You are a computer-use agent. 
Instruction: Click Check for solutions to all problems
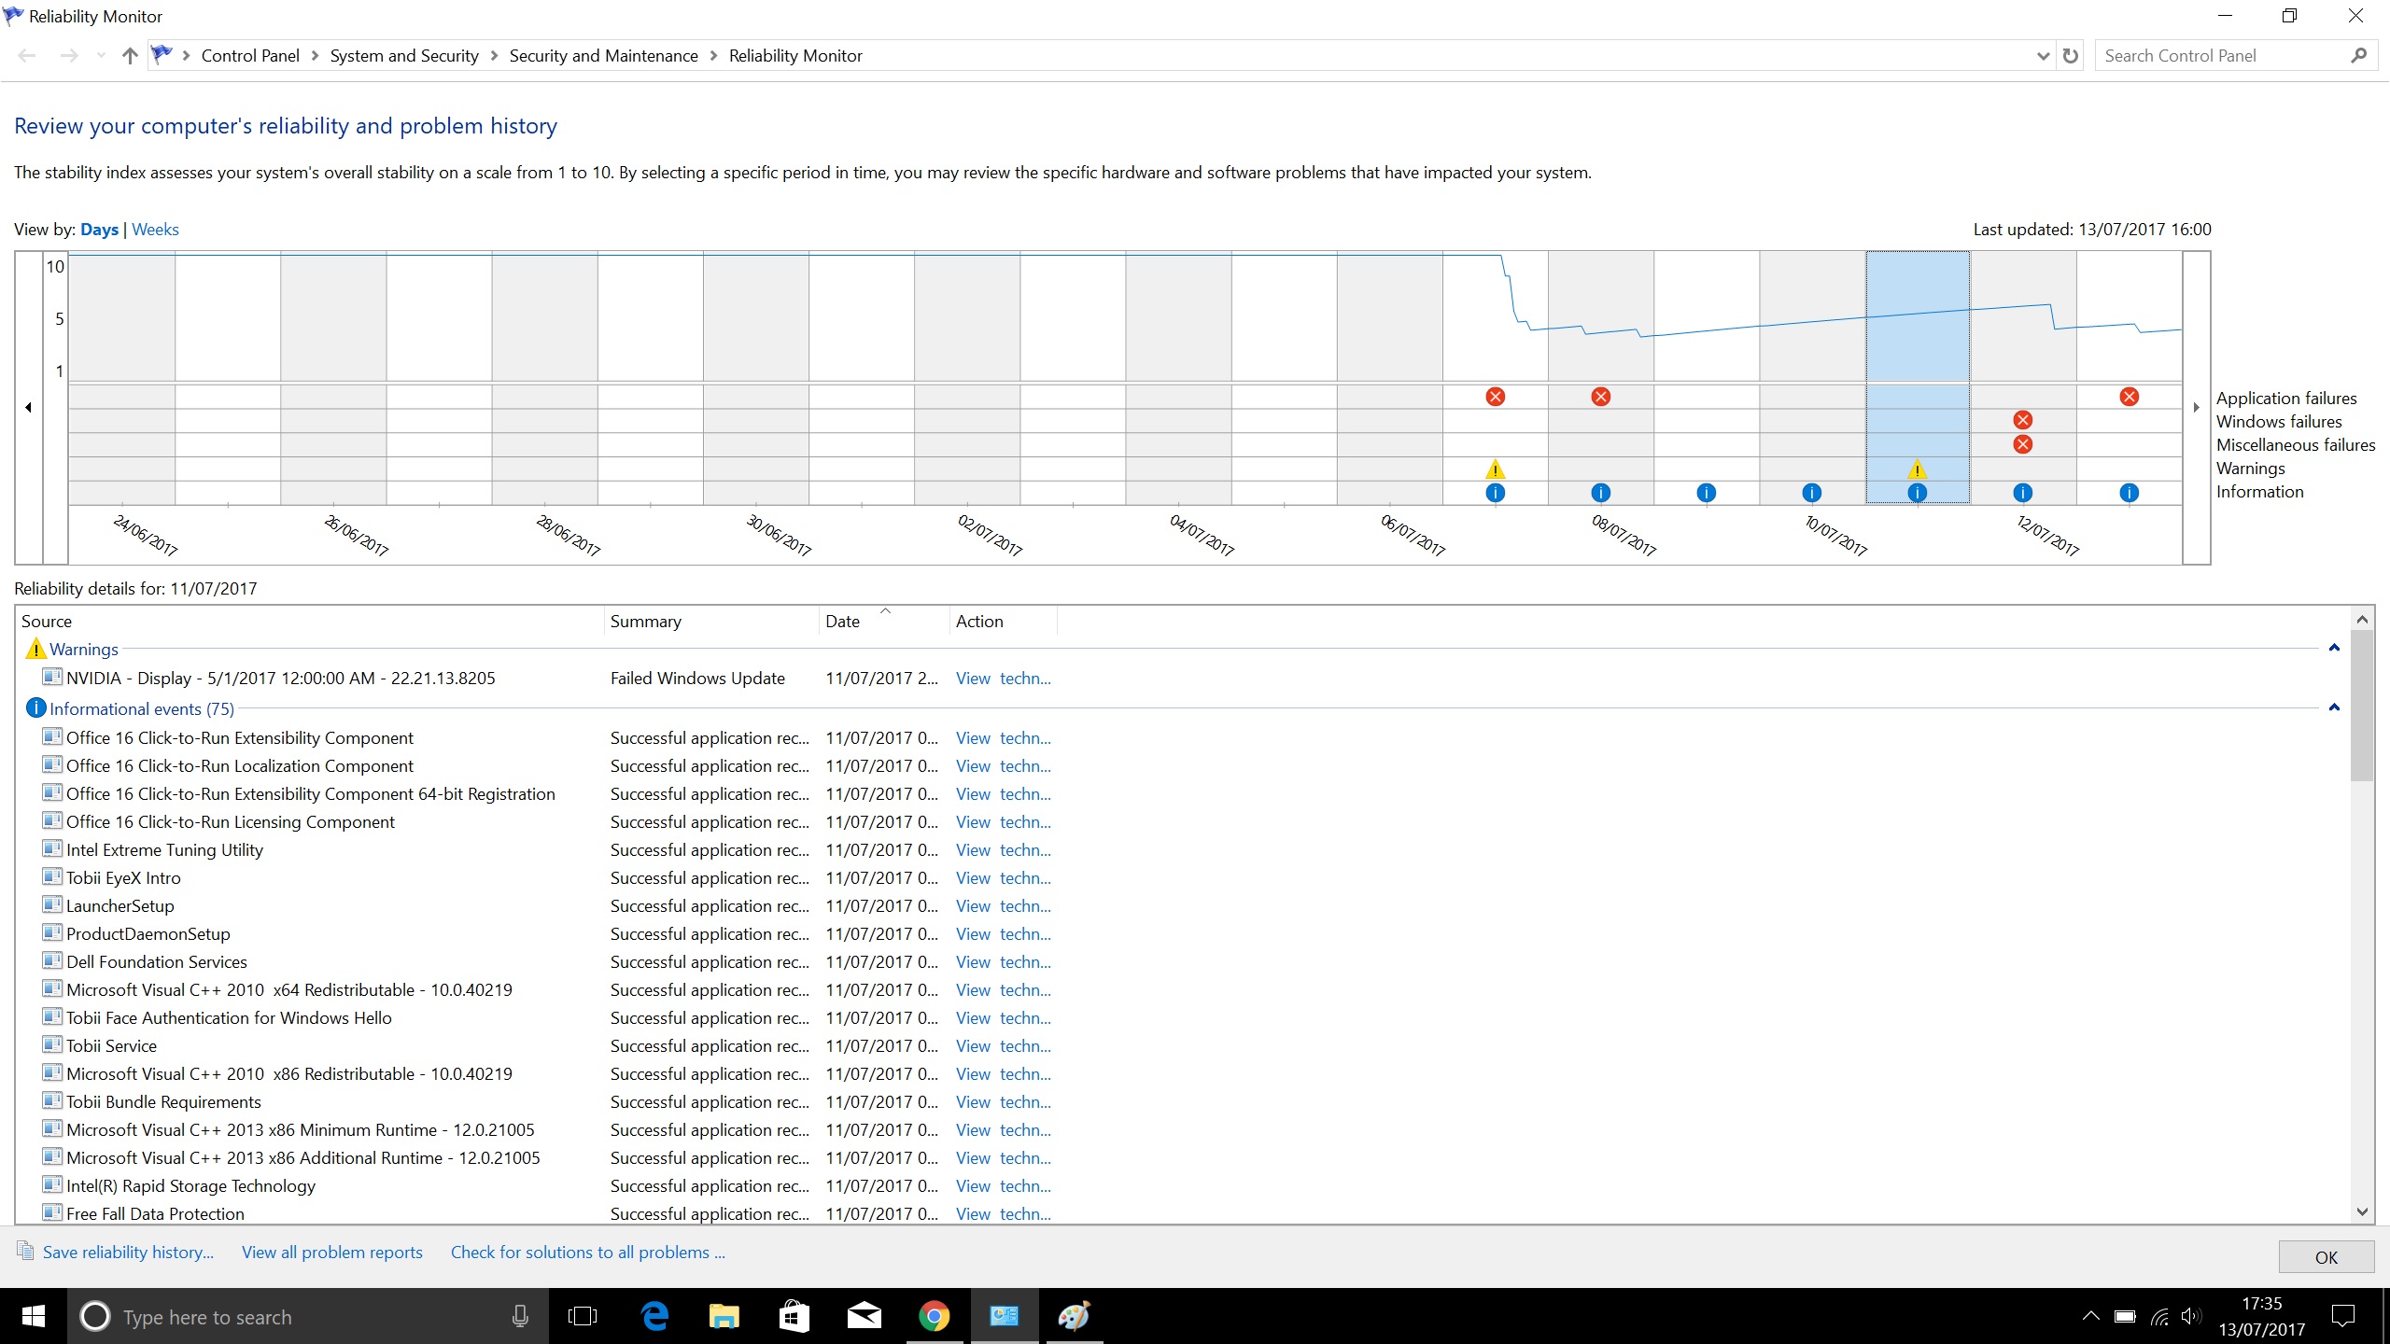click(587, 1253)
